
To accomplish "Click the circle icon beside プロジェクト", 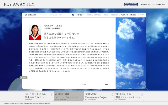I will click(x=26, y=15).
